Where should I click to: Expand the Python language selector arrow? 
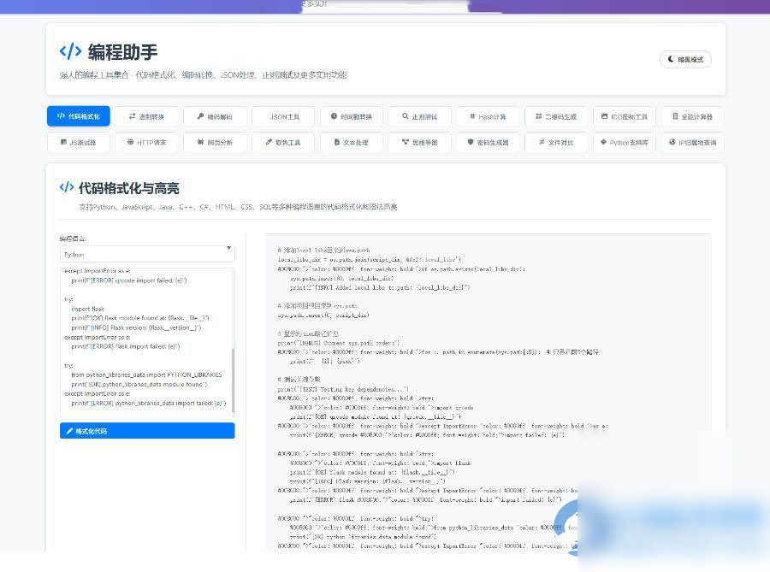(228, 248)
